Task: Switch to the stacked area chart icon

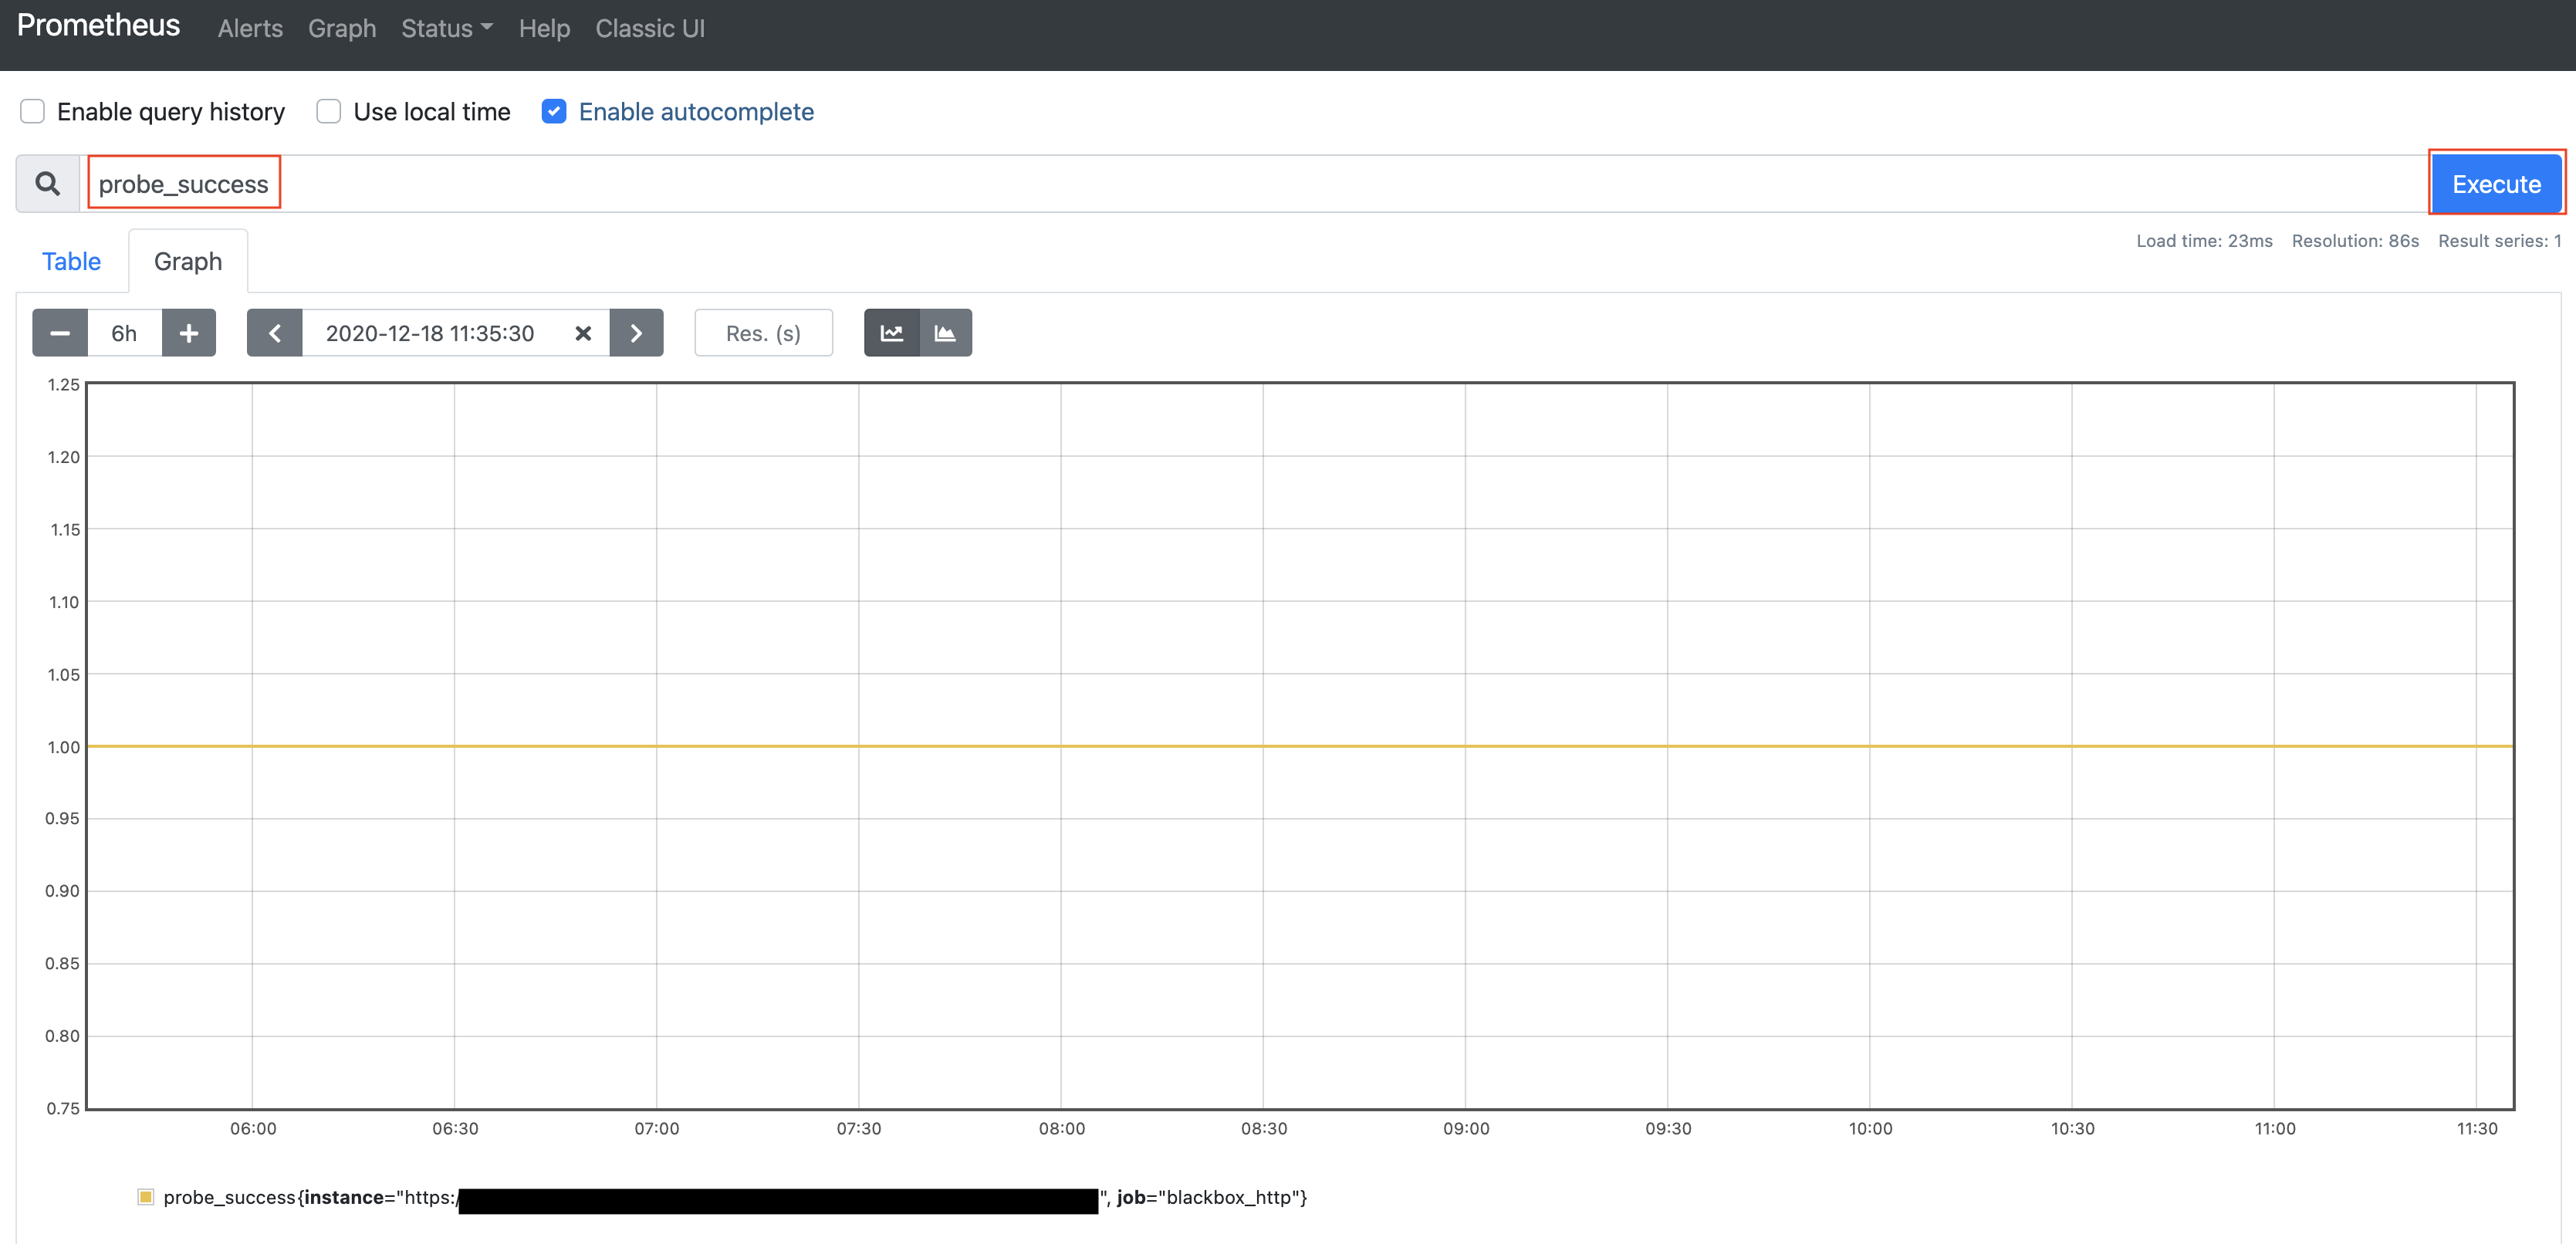Action: [945, 333]
